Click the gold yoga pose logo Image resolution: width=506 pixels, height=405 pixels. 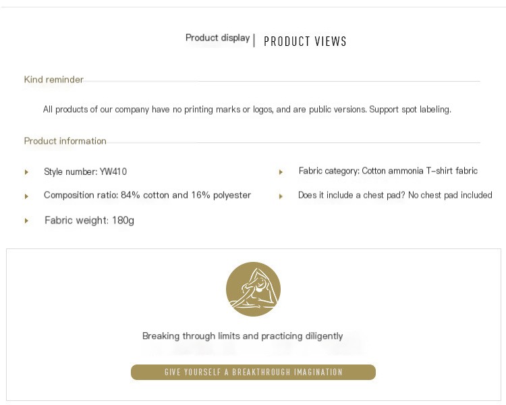click(253, 289)
